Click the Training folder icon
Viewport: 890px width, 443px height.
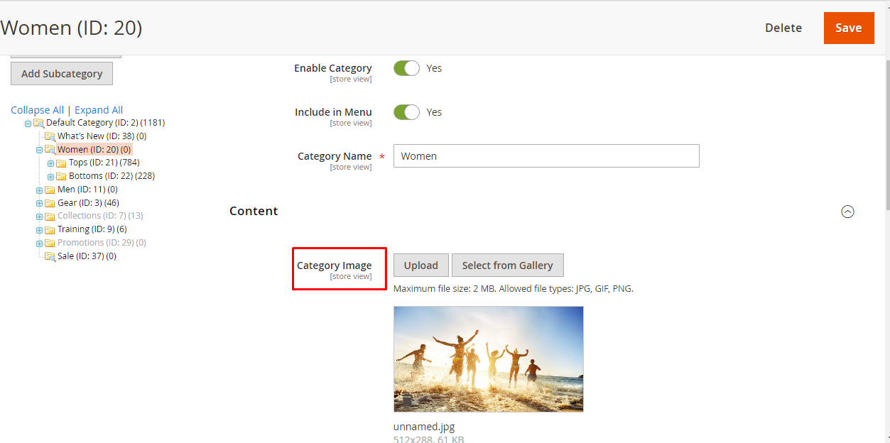click(x=50, y=230)
